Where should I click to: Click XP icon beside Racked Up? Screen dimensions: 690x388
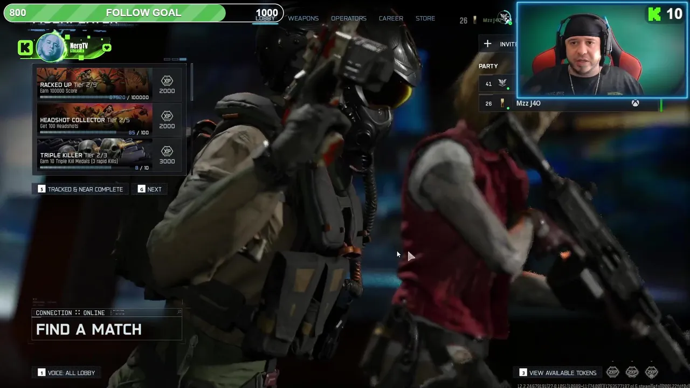(167, 81)
